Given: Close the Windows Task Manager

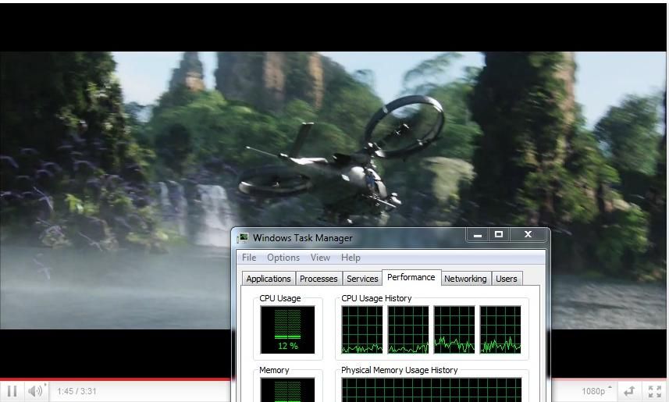Looking at the screenshot, I should coord(528,235).
